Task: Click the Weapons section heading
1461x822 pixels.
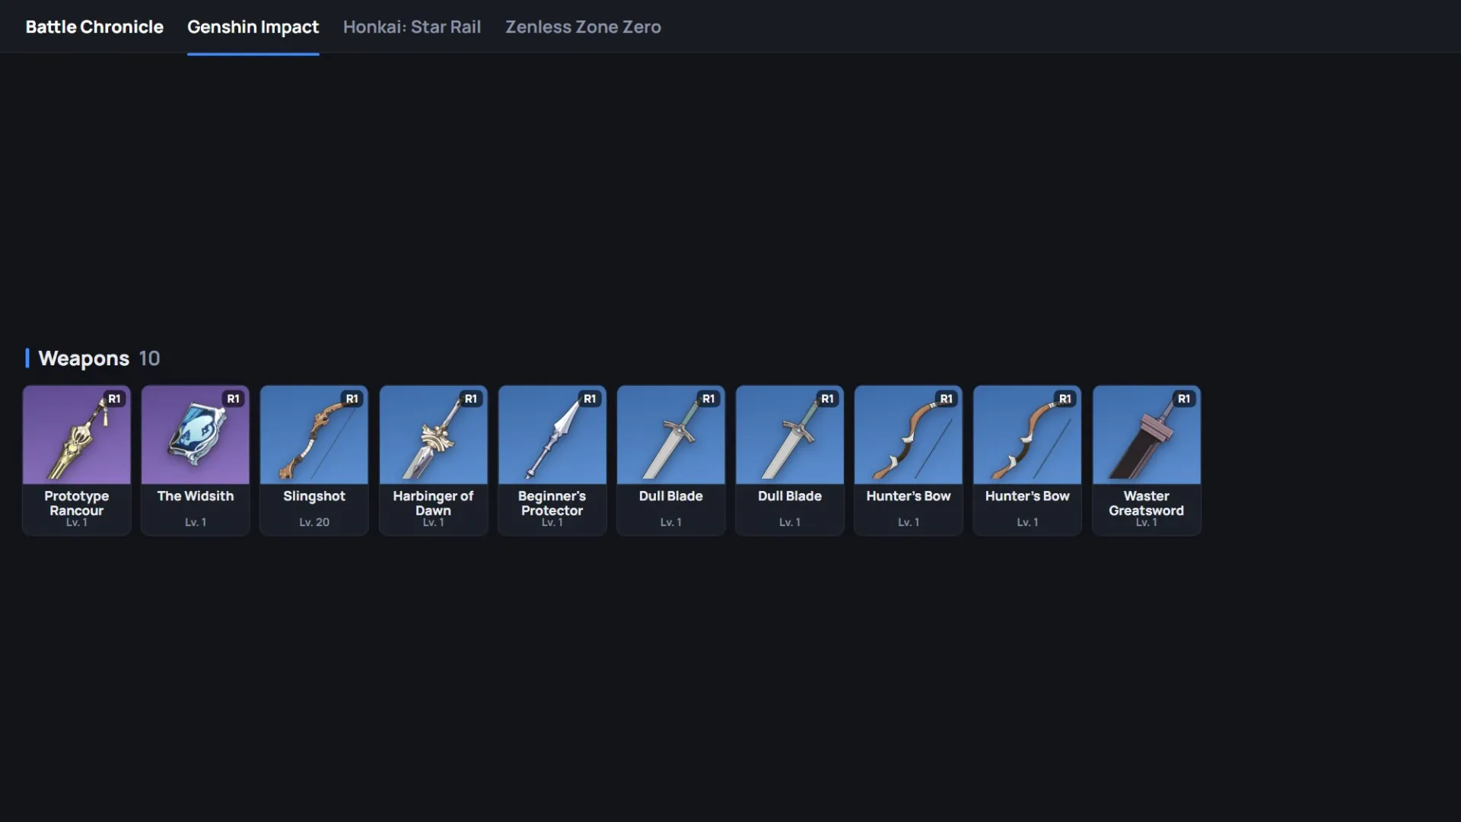Action: (84, 358)
